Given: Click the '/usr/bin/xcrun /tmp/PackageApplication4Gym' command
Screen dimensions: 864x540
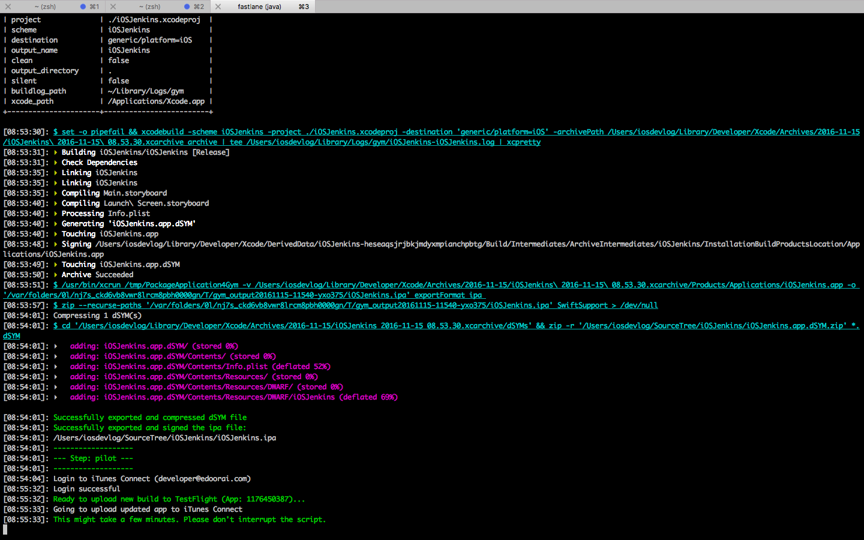Looking at the screenshot, I should (x=431, y=290).
